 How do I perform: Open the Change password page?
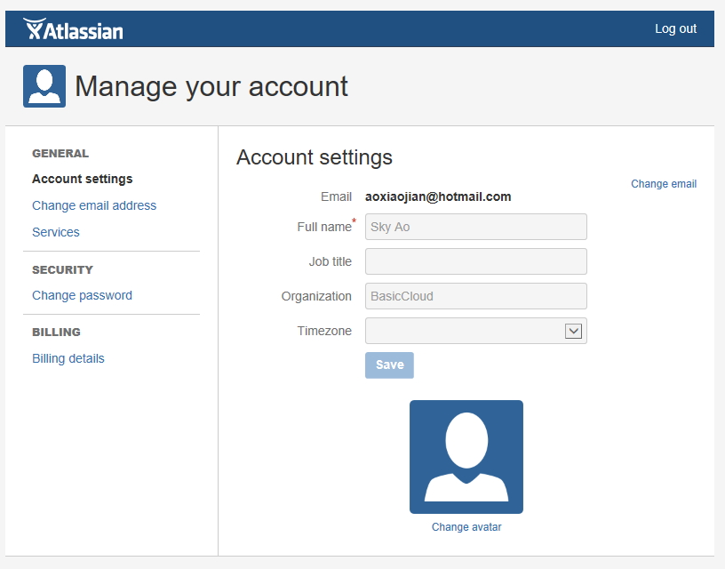pyautogui.click(x=82, y=295)
